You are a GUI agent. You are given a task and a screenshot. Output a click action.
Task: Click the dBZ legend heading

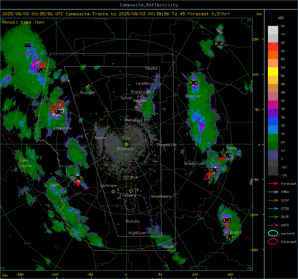pyautogui.click(x=281, y=18)
